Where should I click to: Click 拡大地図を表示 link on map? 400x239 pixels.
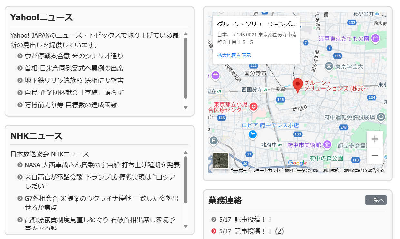(234, 55)
